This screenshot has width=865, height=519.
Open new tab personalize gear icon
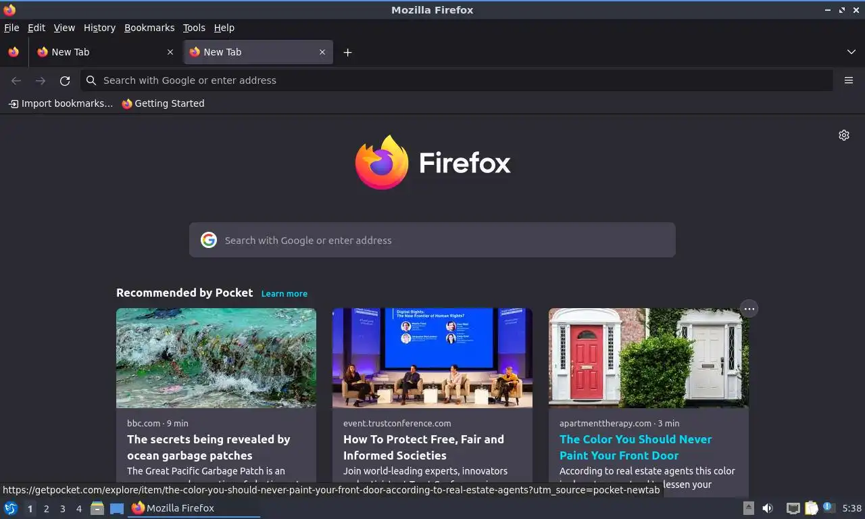pos(844,135)
